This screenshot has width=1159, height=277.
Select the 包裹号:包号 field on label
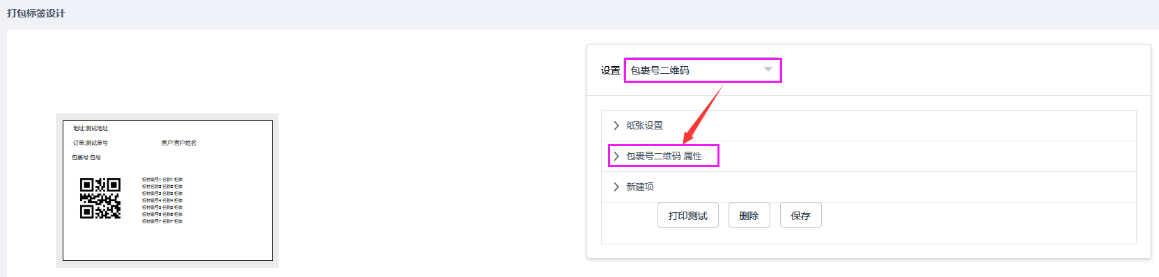(x=86, y=157)
